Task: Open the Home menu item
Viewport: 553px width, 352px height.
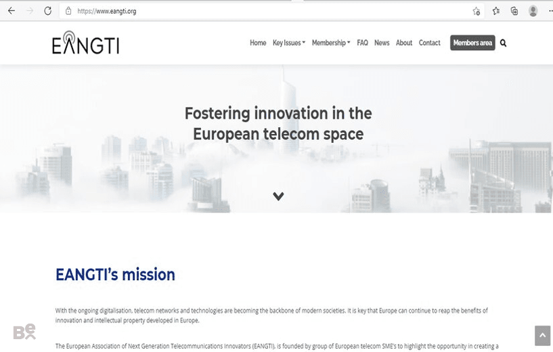Action: click(x=258, y=43)
